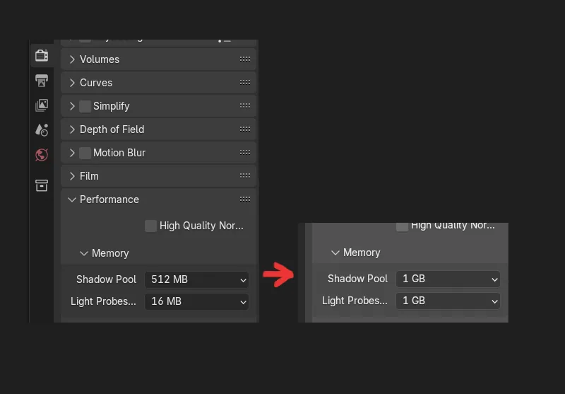The image size is (565, 394).
Task: Expand the Curves panel
Action: point(72,83)
